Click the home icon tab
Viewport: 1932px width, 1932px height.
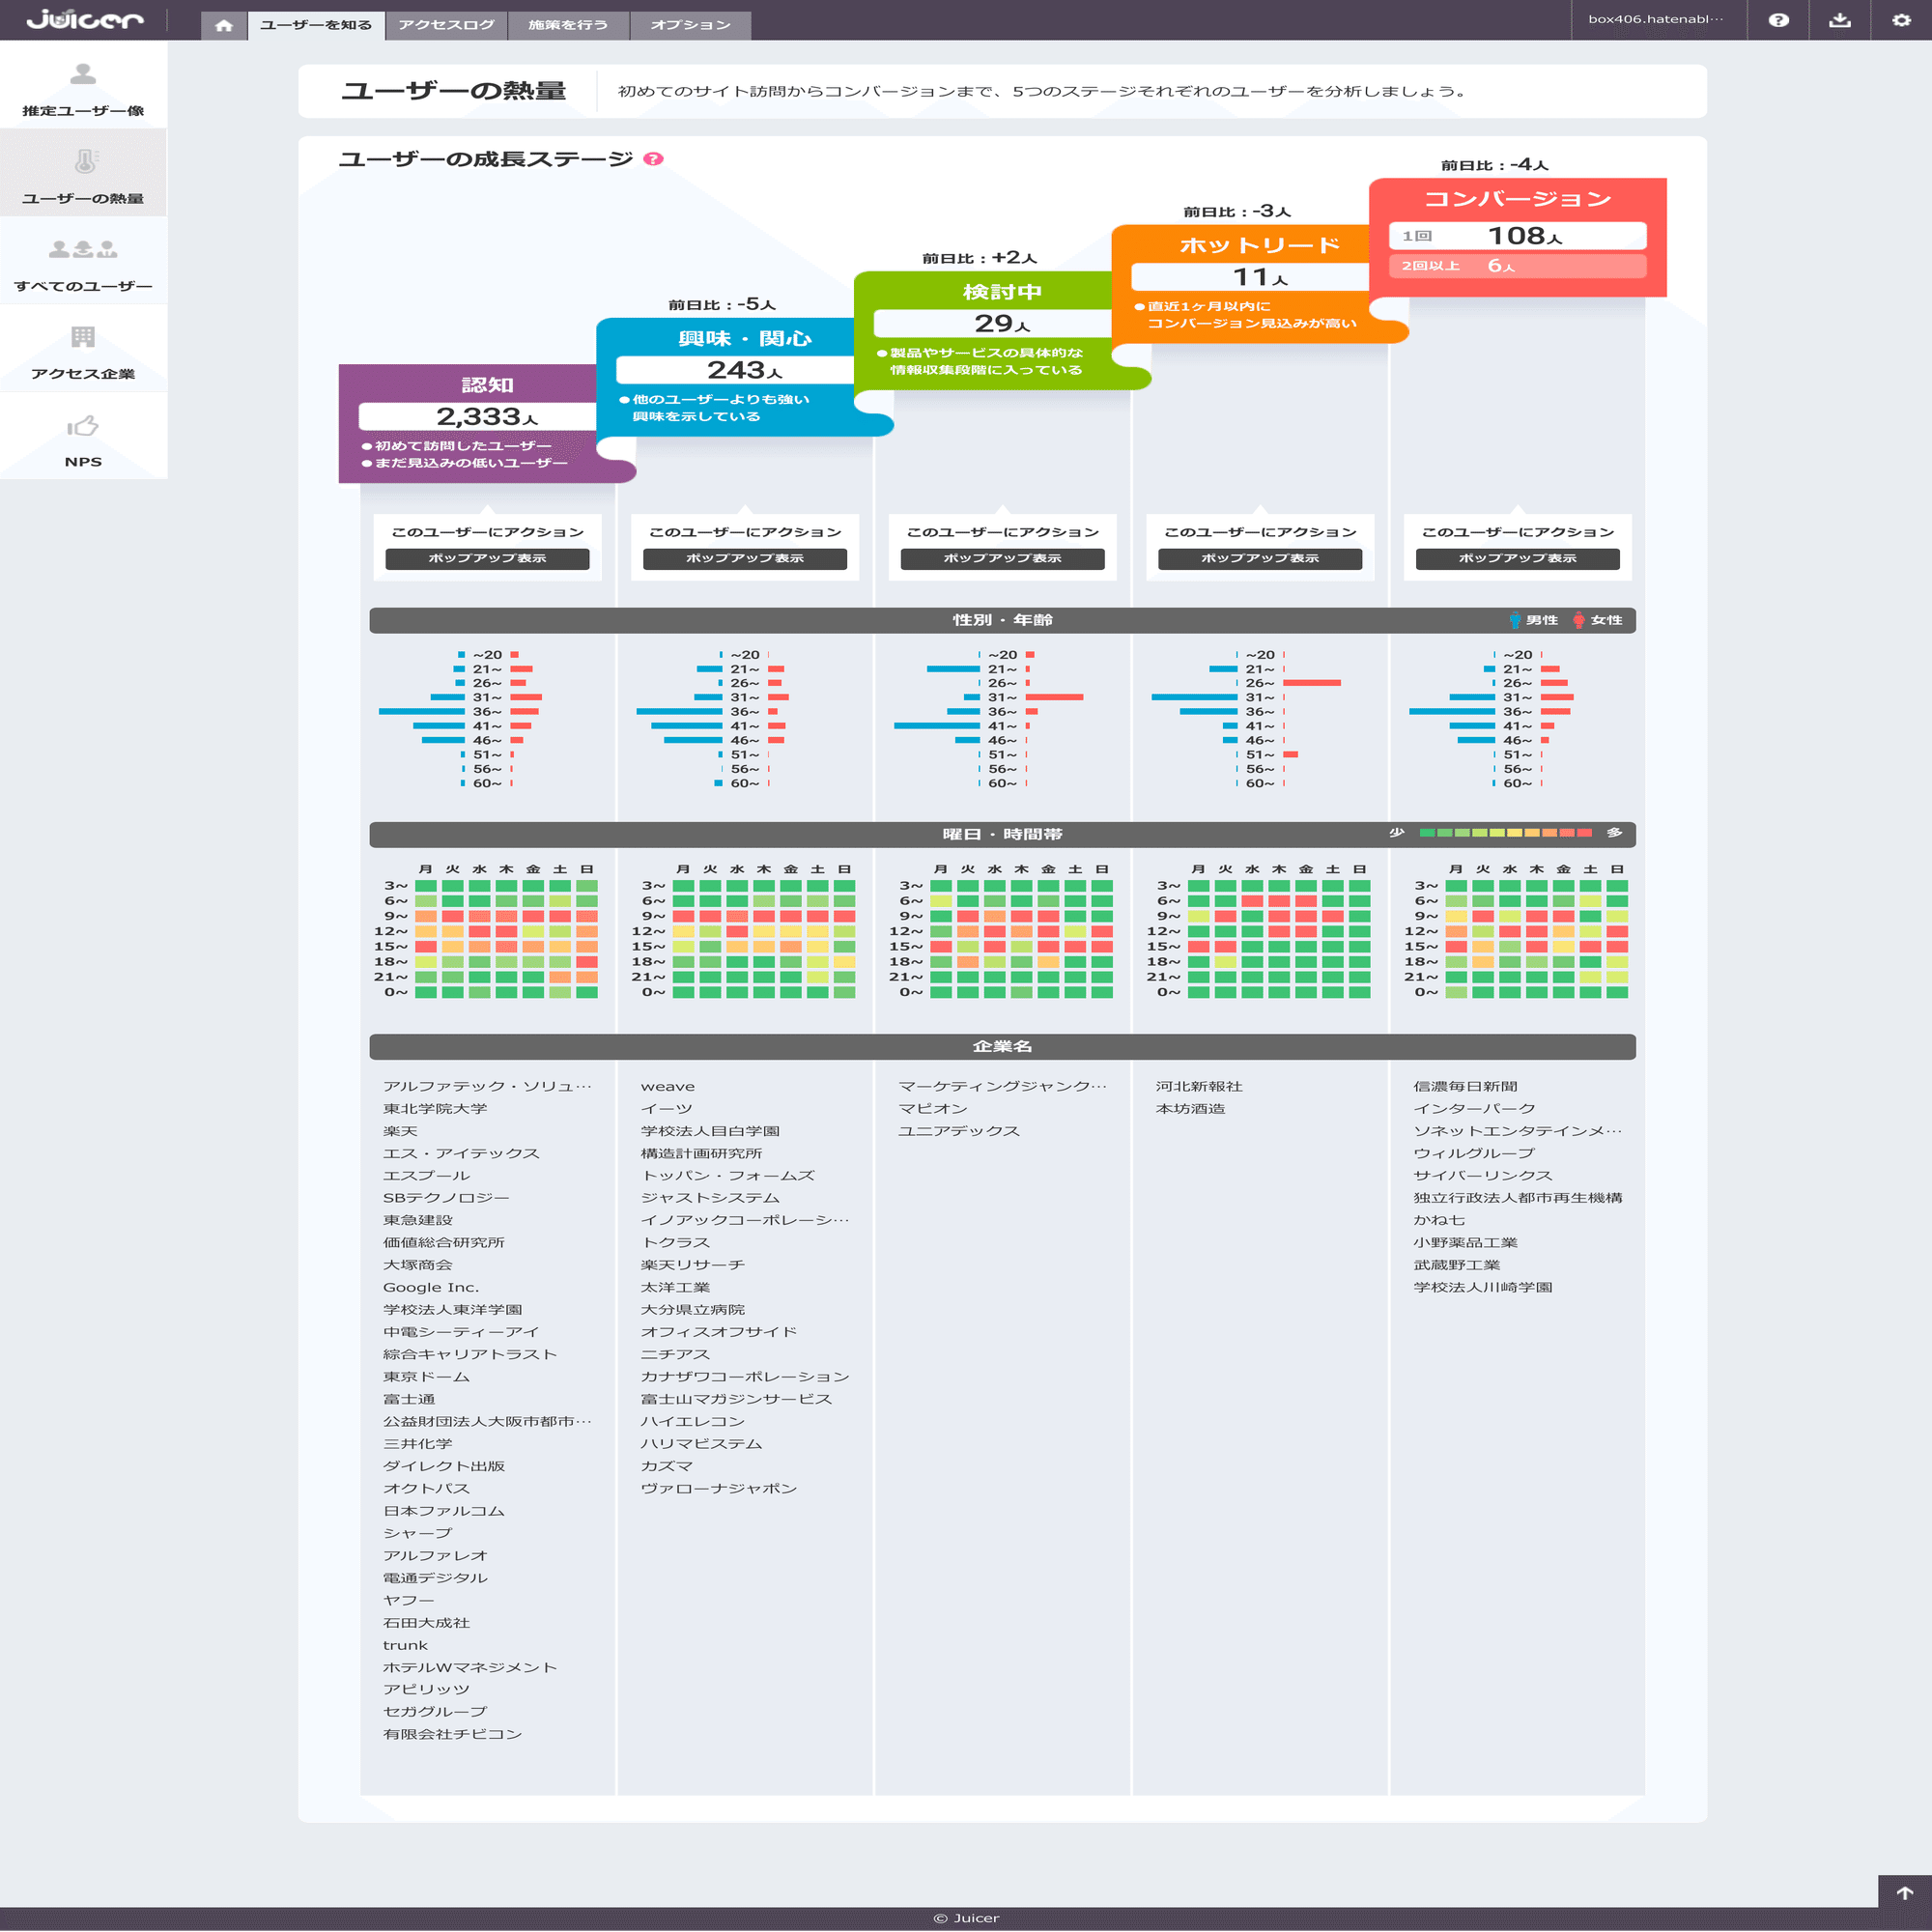pos(223,25)
